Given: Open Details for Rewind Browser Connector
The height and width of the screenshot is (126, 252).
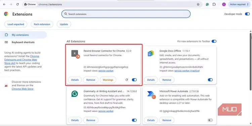Looking at the screenshot, I should point(75,80).
